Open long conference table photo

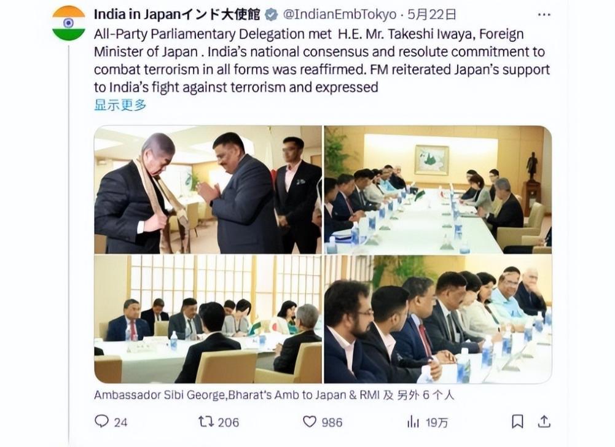click(x=437, y=189)
